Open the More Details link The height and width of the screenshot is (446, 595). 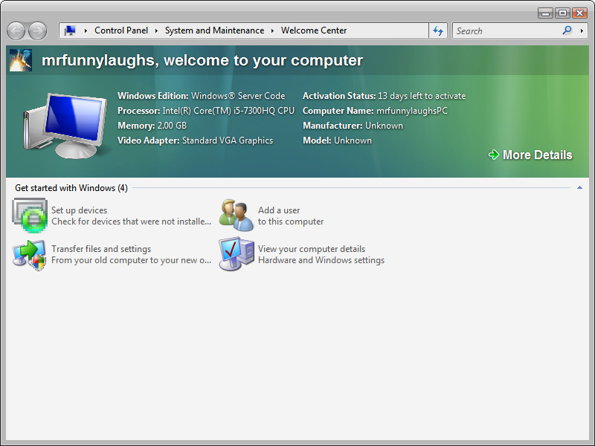[x=537, y=155]
